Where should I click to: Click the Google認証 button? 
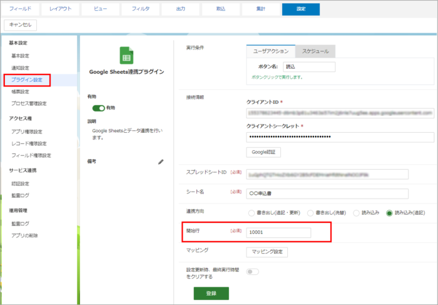pos(263,152)
